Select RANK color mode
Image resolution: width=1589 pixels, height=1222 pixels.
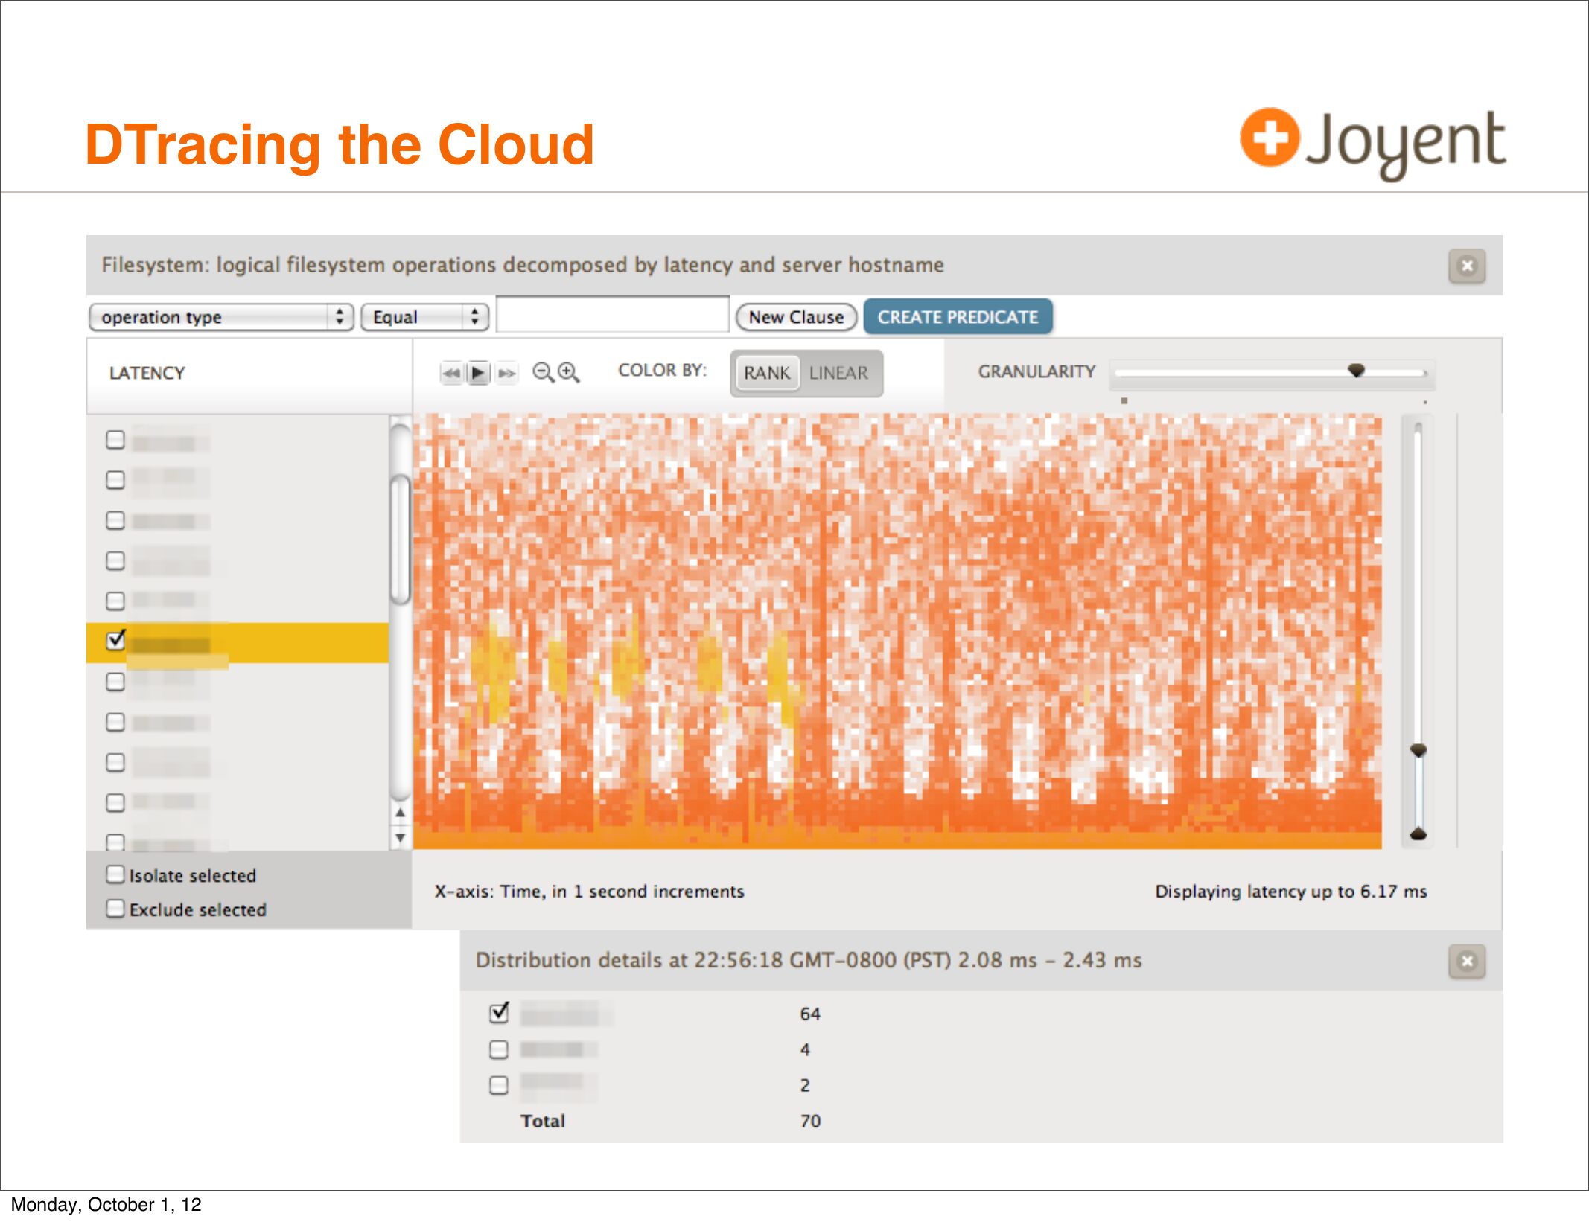coord(766,373)
